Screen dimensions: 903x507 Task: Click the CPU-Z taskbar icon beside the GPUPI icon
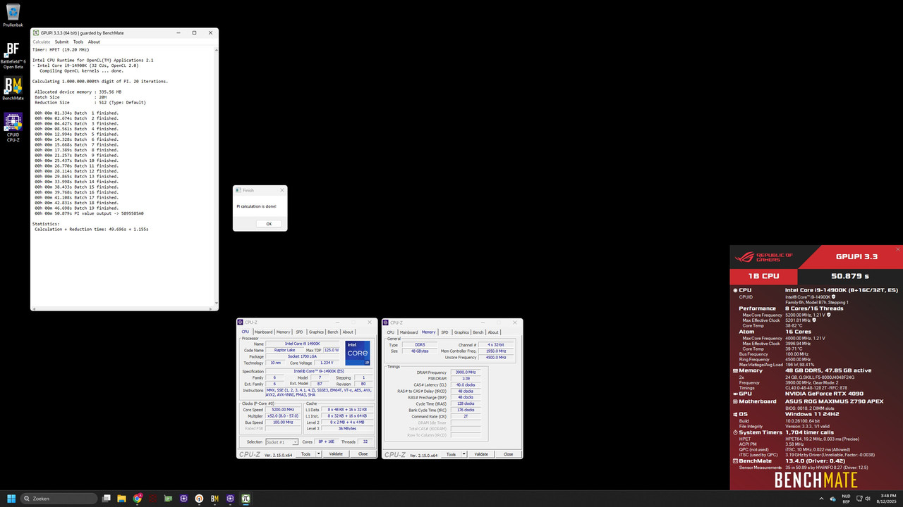coord(230,499)
